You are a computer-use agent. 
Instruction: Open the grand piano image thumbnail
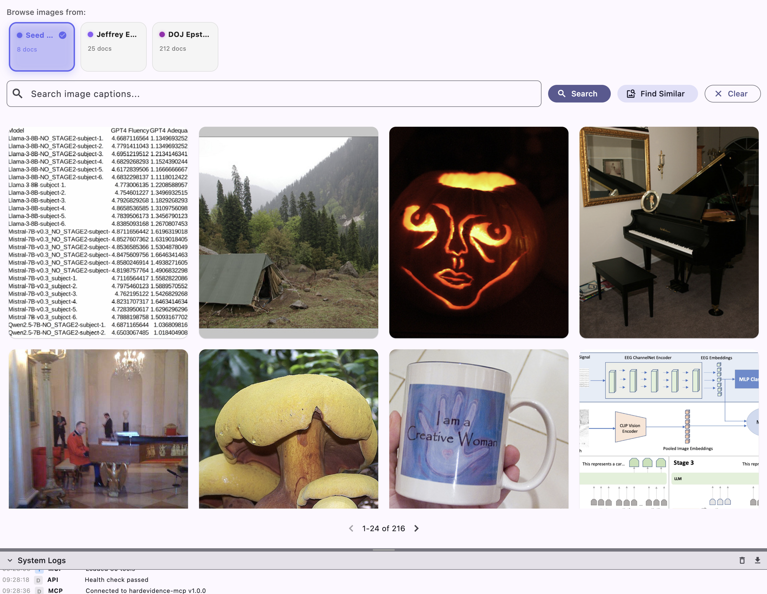[669, 232]
